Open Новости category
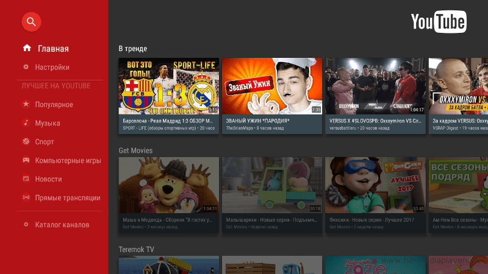488x274 pixels. pyautogui.click(x=49, y=179)
